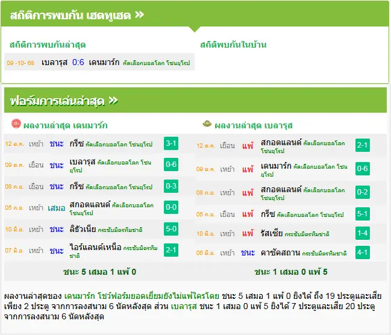The image size is (391, 335).
Task: Select the สถิติพบกันในบ้าน heading
Action: (x=233, y=45)
